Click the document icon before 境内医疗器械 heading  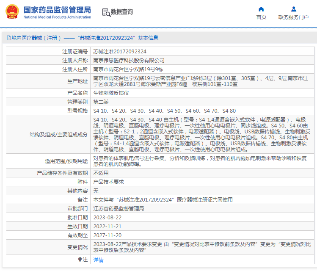pos(8,38)
